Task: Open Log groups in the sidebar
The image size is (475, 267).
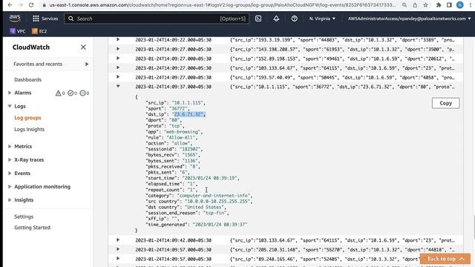Action: click(27, 118)
